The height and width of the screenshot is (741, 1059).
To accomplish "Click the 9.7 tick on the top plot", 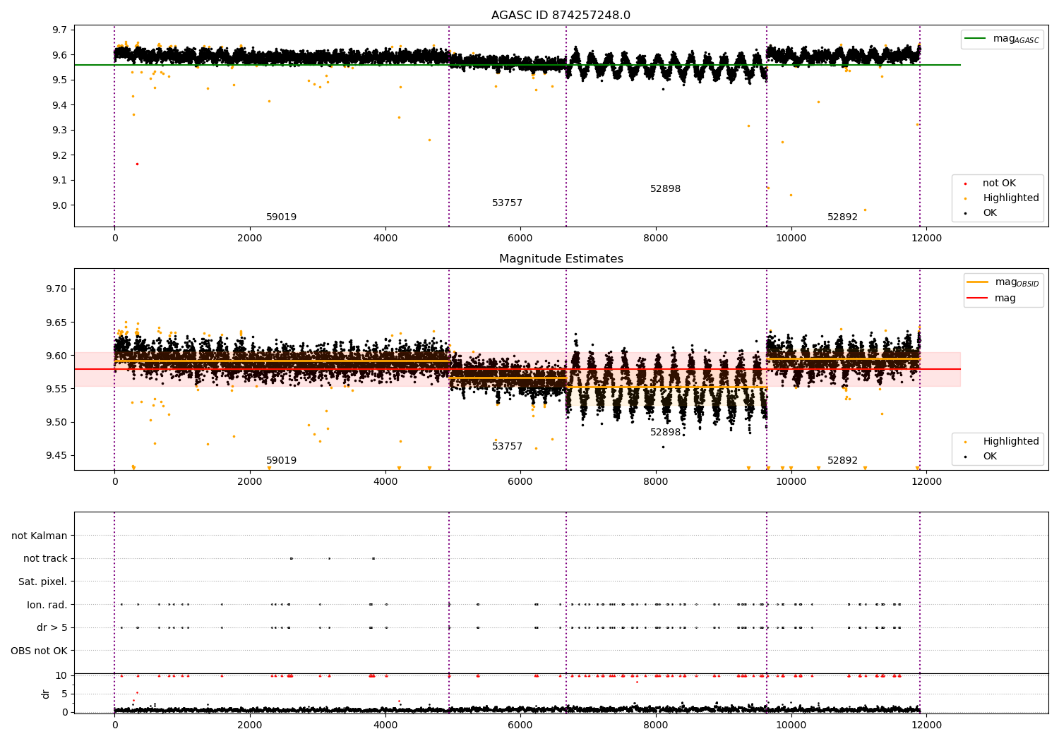I will pyautogui.click(x=60, y=30).
